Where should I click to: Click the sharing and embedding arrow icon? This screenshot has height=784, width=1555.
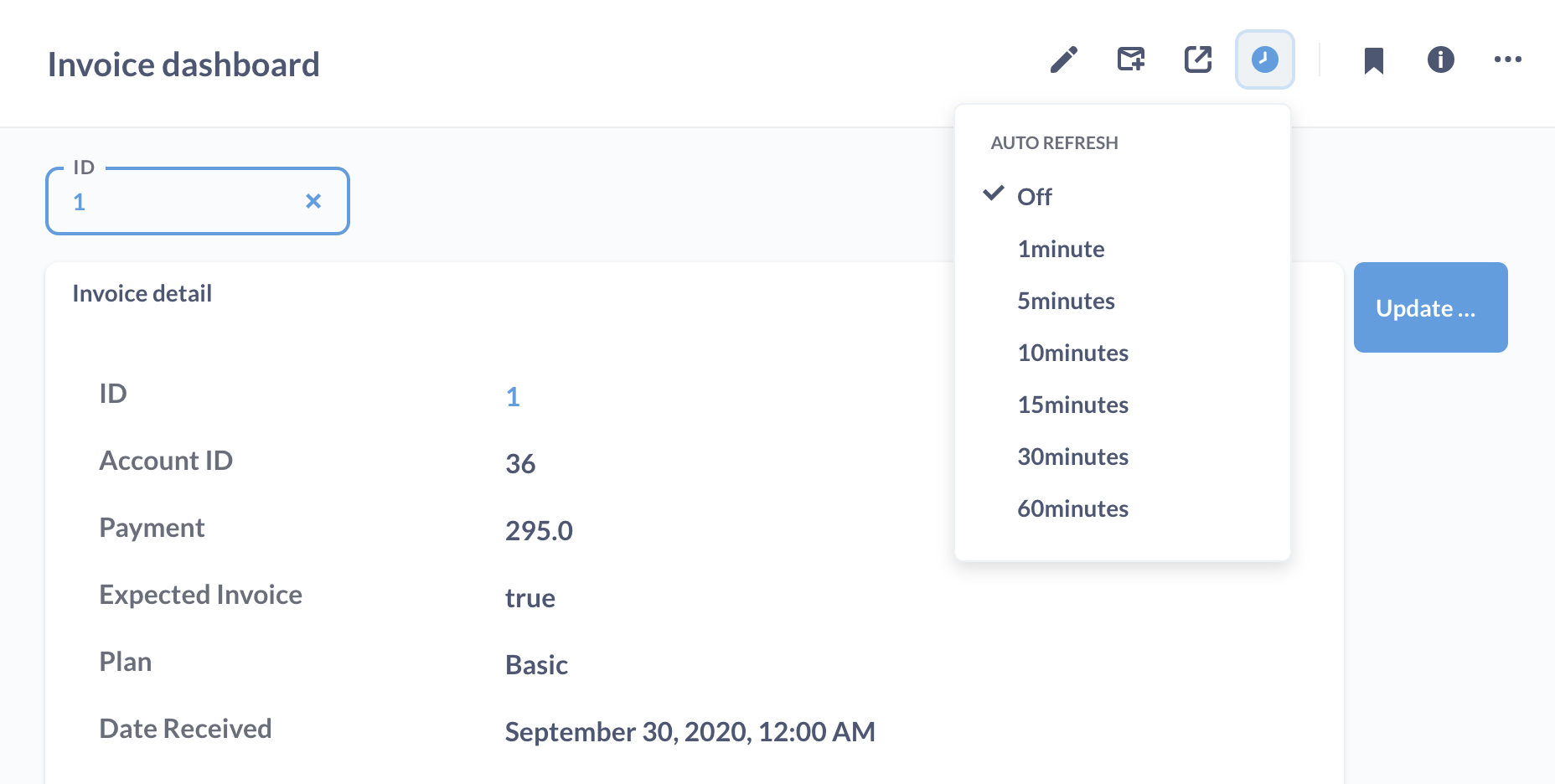[x=1198, y=59]
